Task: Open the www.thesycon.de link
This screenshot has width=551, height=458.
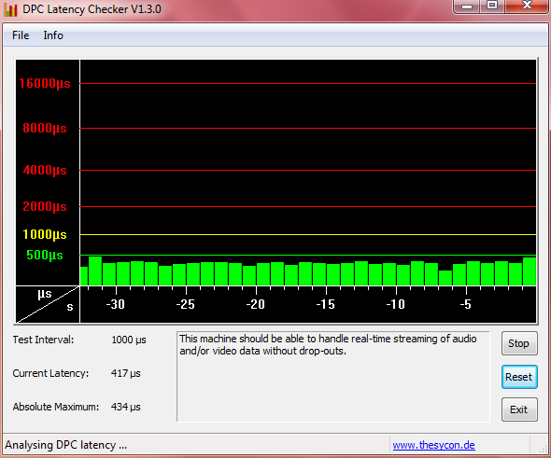Action: click(433, 445)
